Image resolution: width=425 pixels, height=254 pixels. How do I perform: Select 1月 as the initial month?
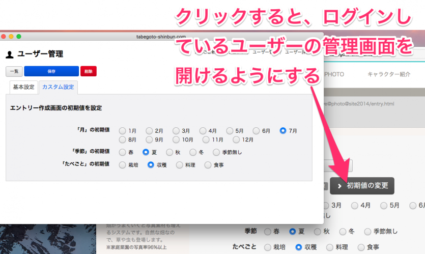pos(123,131)
